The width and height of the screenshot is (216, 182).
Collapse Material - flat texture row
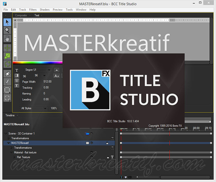point(11,152)
